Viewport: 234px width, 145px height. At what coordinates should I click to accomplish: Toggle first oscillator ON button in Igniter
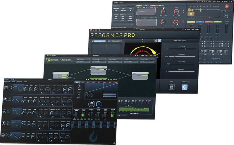click(x=6, y=88)
